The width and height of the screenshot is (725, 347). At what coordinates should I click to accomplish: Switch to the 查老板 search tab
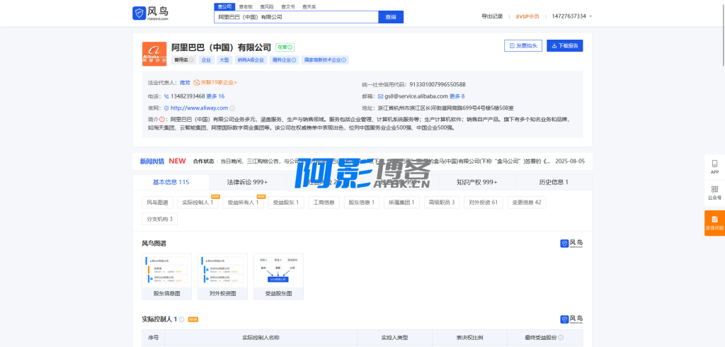(245, 6)
